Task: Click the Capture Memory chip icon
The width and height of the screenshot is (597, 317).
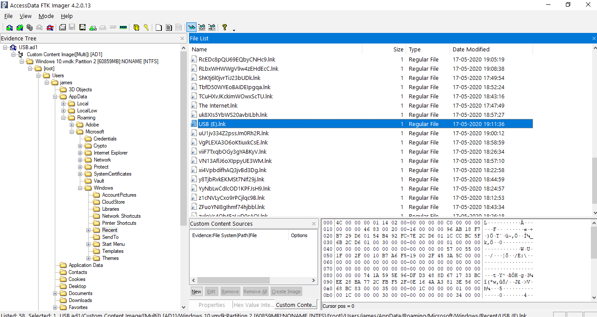Action: [123, 27]
